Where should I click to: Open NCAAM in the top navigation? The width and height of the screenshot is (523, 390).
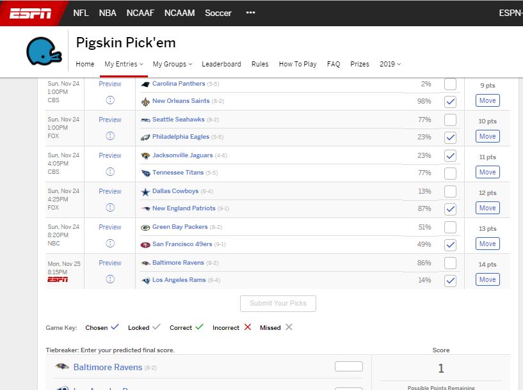179,13
